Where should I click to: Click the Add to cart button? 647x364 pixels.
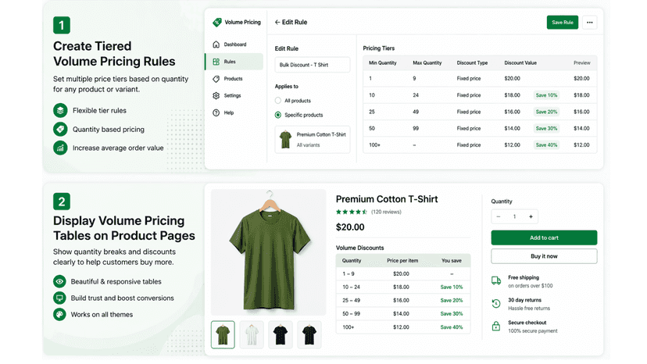544,237
